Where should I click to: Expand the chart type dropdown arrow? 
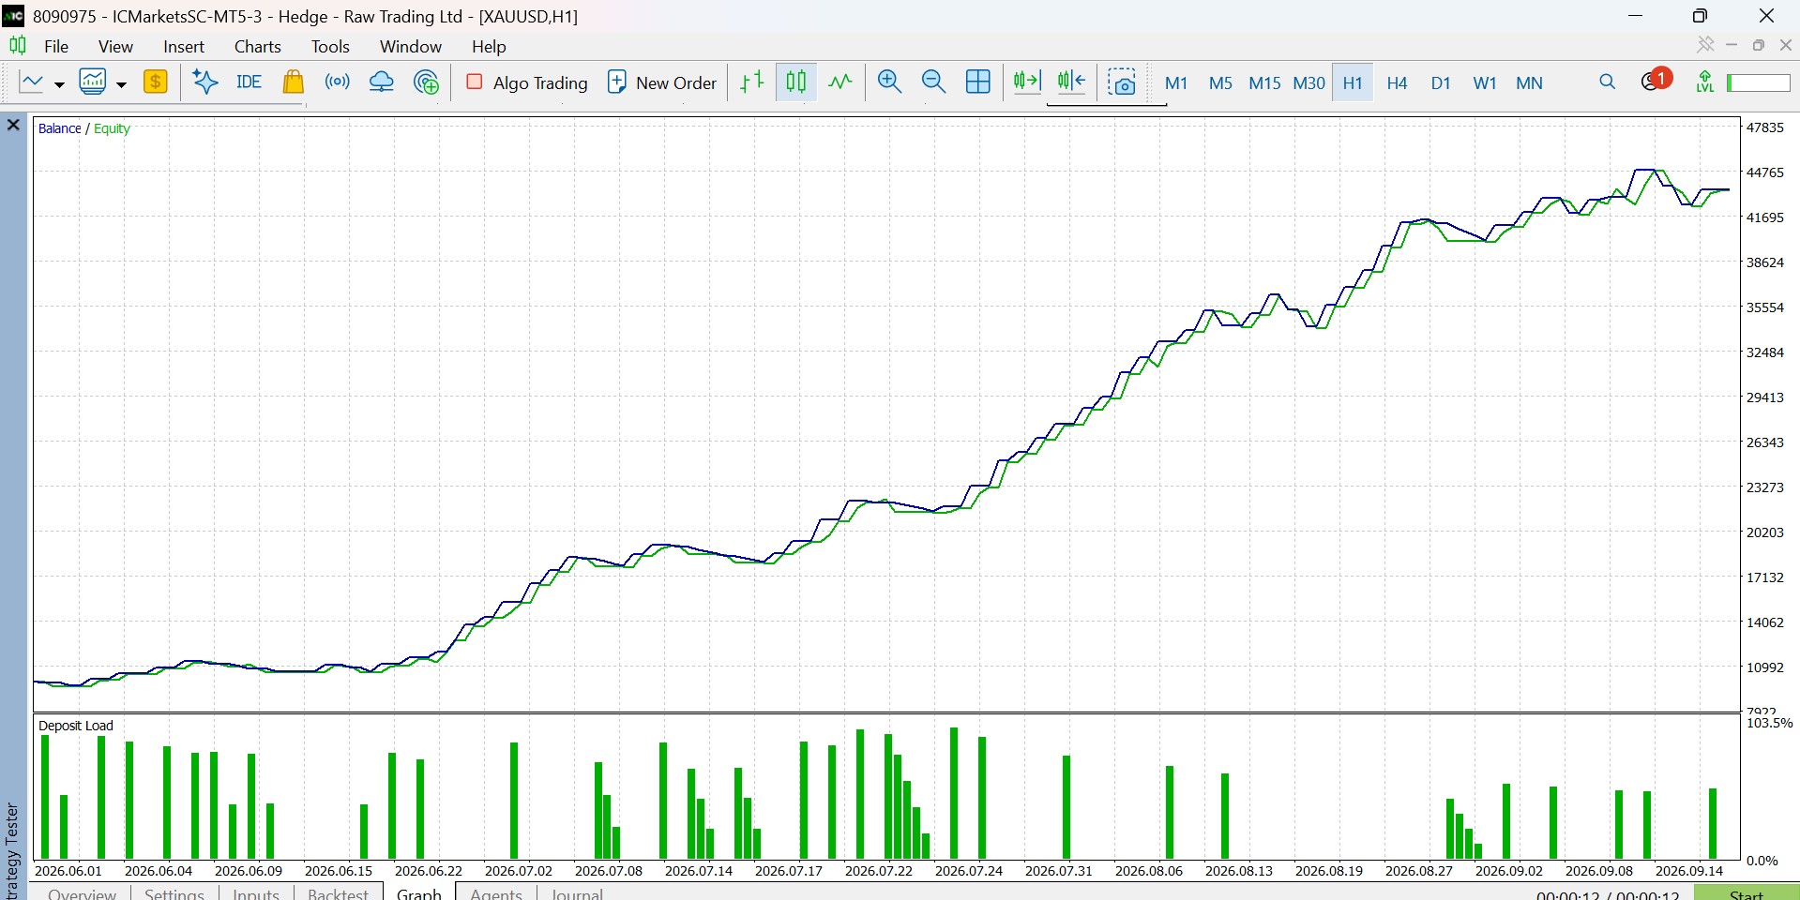point(59,84)
